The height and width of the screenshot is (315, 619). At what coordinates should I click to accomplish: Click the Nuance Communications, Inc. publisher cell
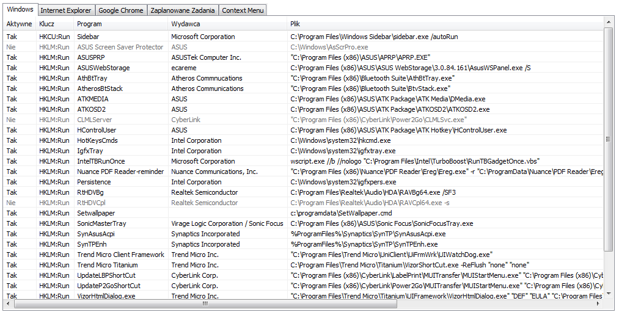[x=214, y=172]
